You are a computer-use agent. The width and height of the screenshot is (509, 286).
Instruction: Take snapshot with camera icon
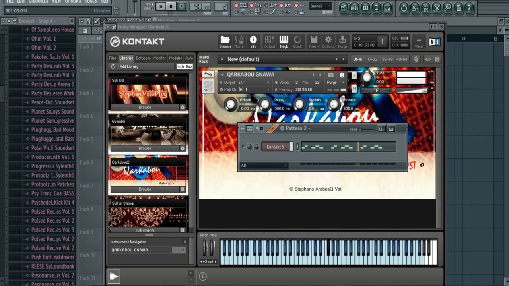(x=330, y=75)
